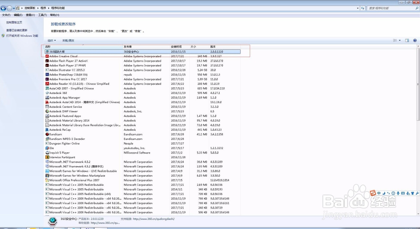
Task: Open the shirt skin icon on IME bar
Action: pyautogui.click(x=413, y=193)
